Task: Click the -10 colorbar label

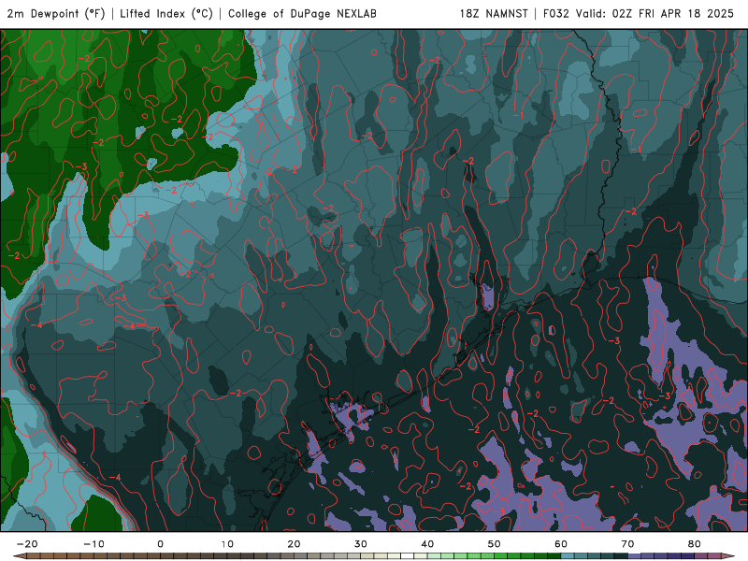Action: point(93,544)
